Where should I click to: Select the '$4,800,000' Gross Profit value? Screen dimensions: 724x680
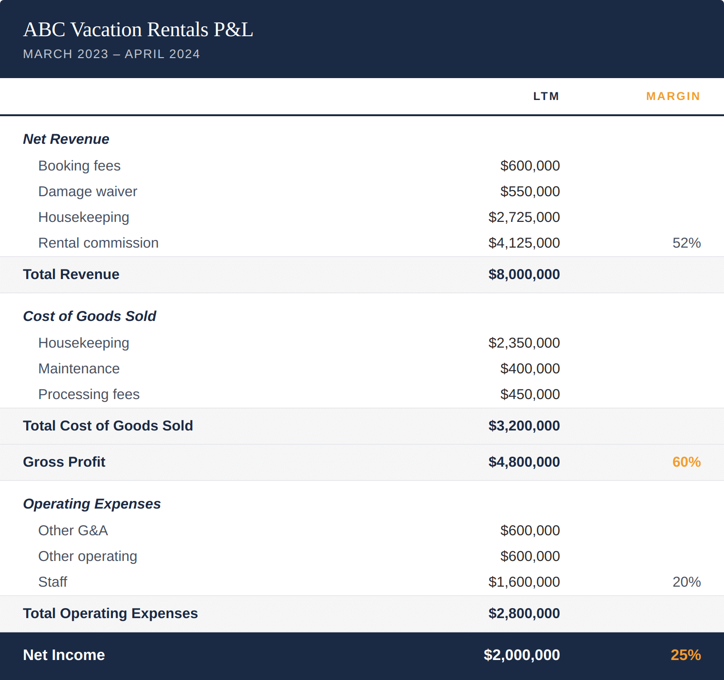coord(524,462)
